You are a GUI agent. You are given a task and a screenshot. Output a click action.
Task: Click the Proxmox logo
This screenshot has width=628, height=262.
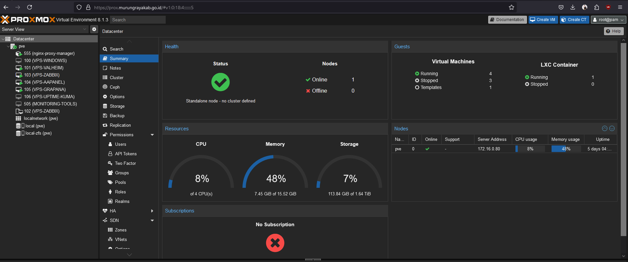coord(28,20)
